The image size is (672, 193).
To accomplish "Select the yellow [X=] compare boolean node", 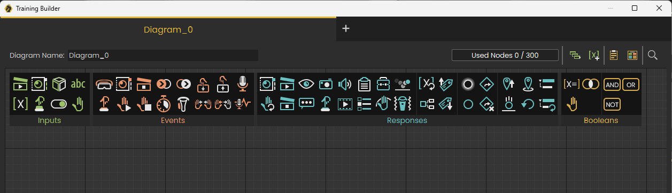I will click(571, 84).
